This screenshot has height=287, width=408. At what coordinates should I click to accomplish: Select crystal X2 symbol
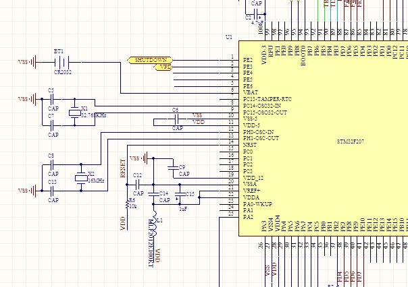(x=81, y=178)
